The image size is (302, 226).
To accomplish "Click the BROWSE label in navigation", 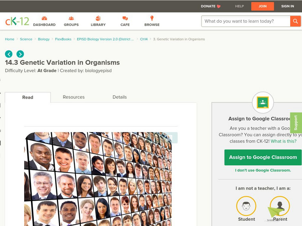I will [152, 25].
